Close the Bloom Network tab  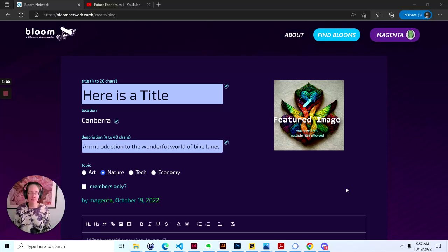click(79, 5)
